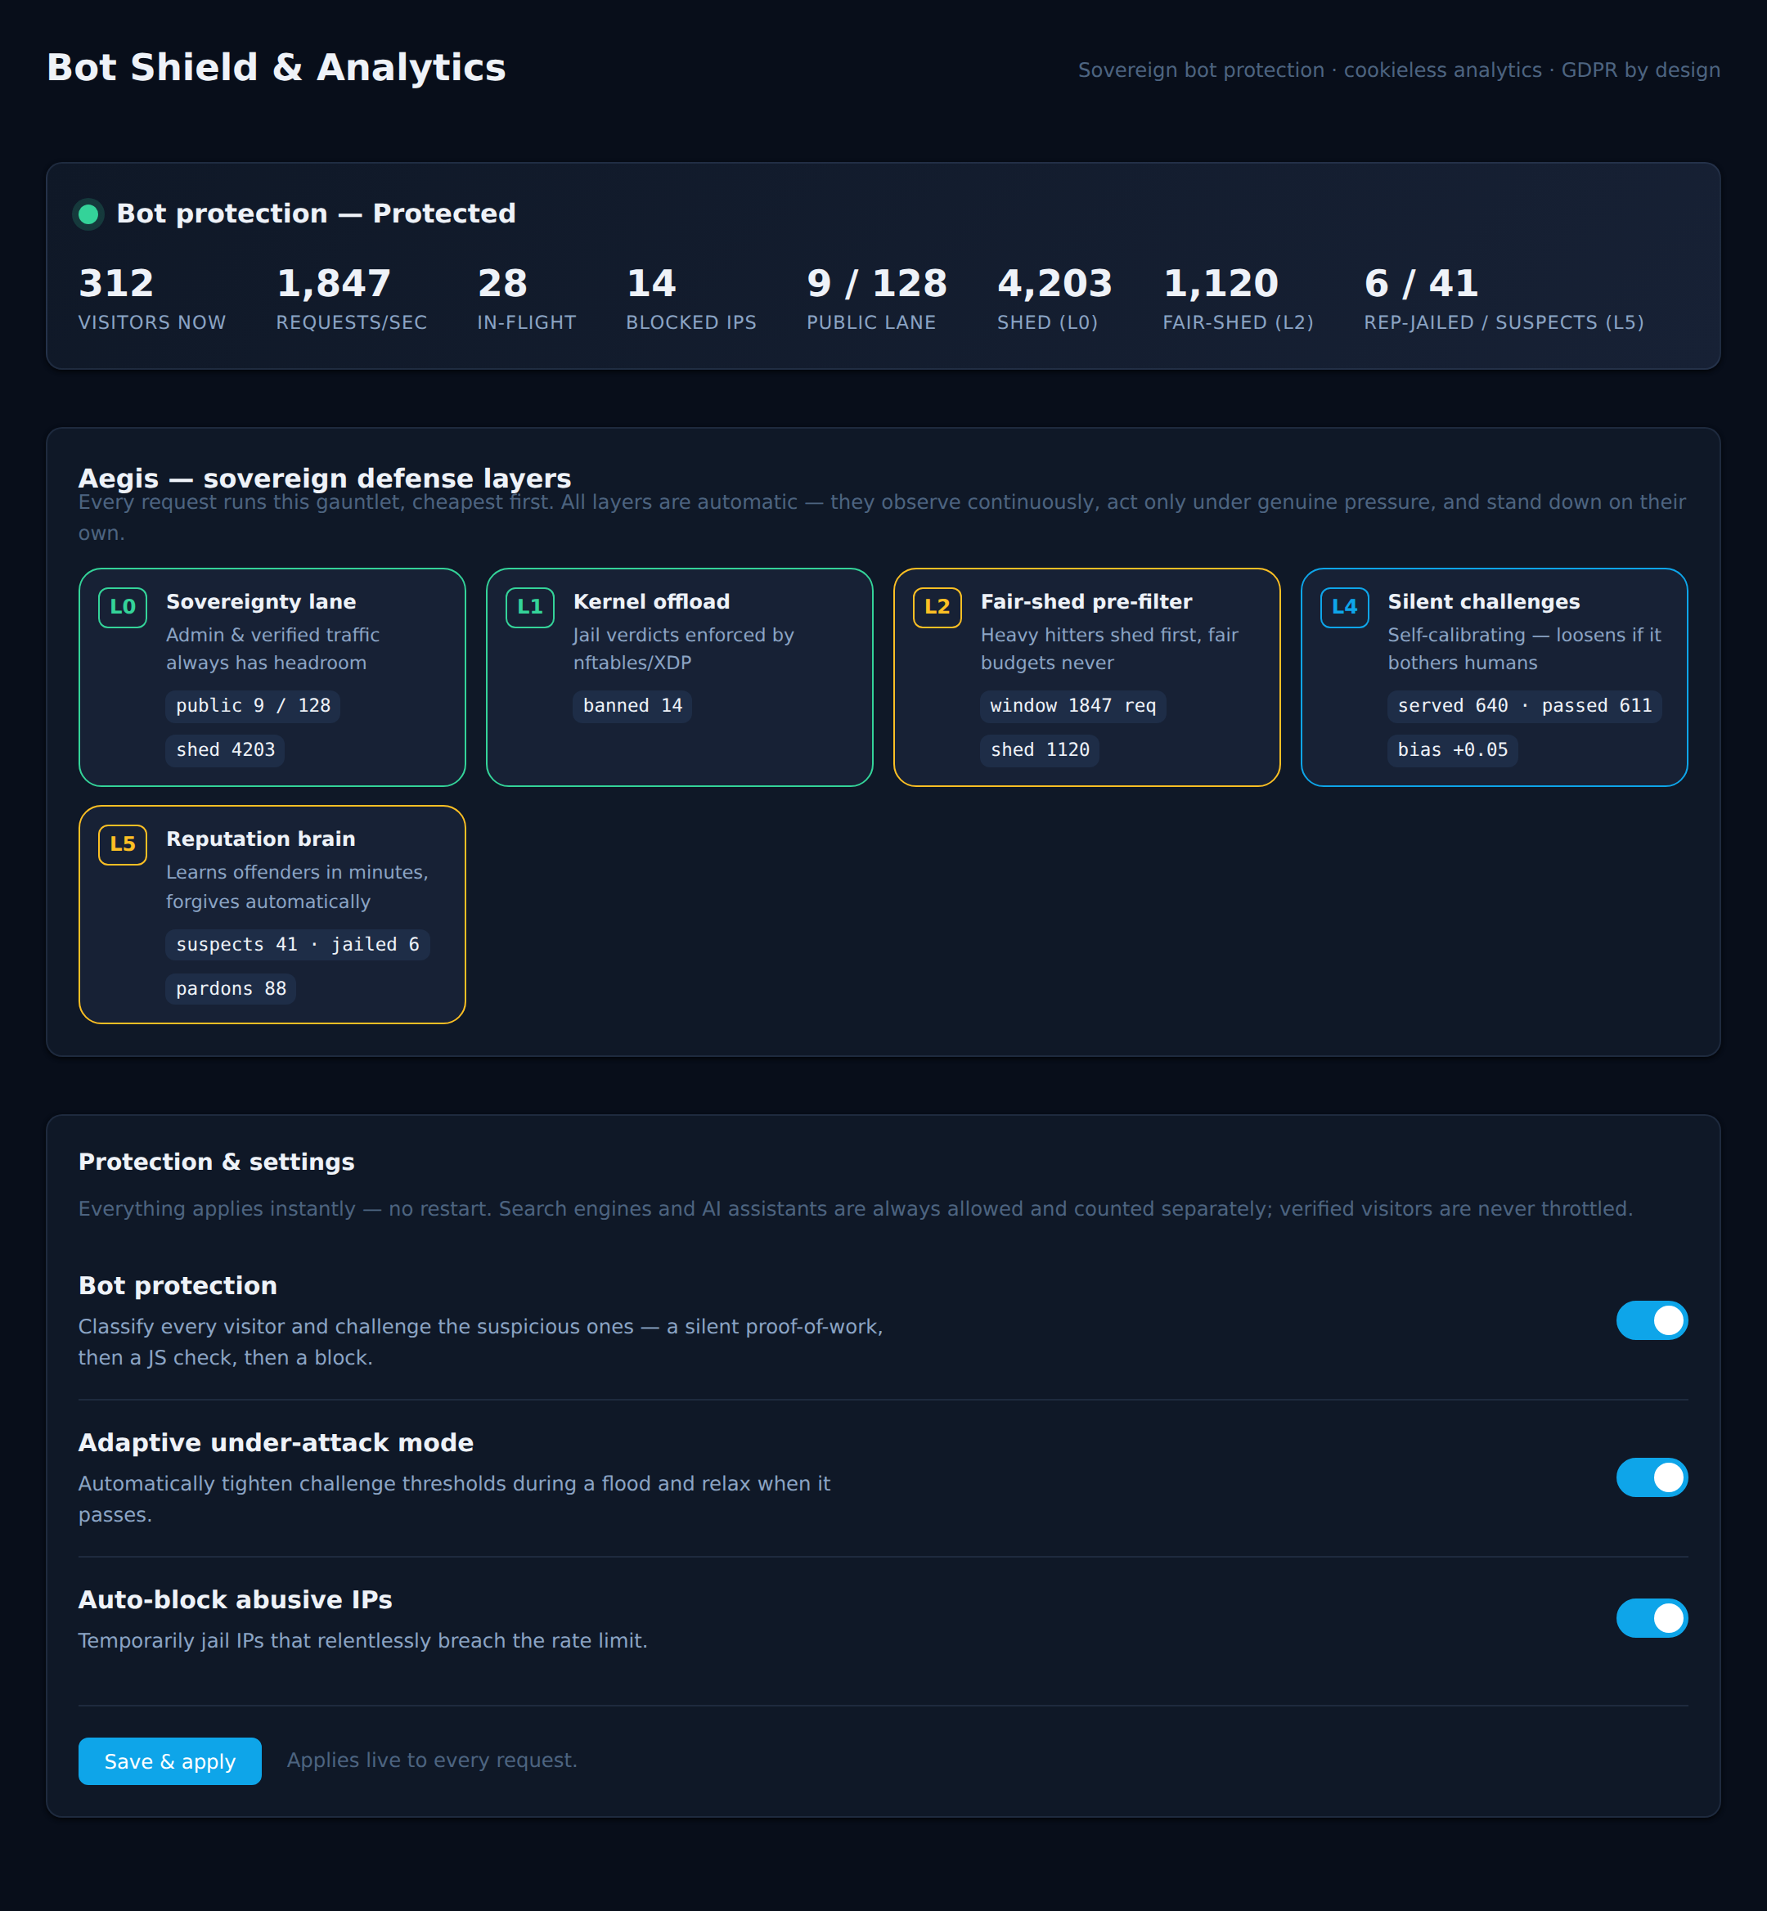This screenshot has height=1911, width=1767.
Task: Click 'Applies live to every request.' note
Action: [x=432, y=1760]
